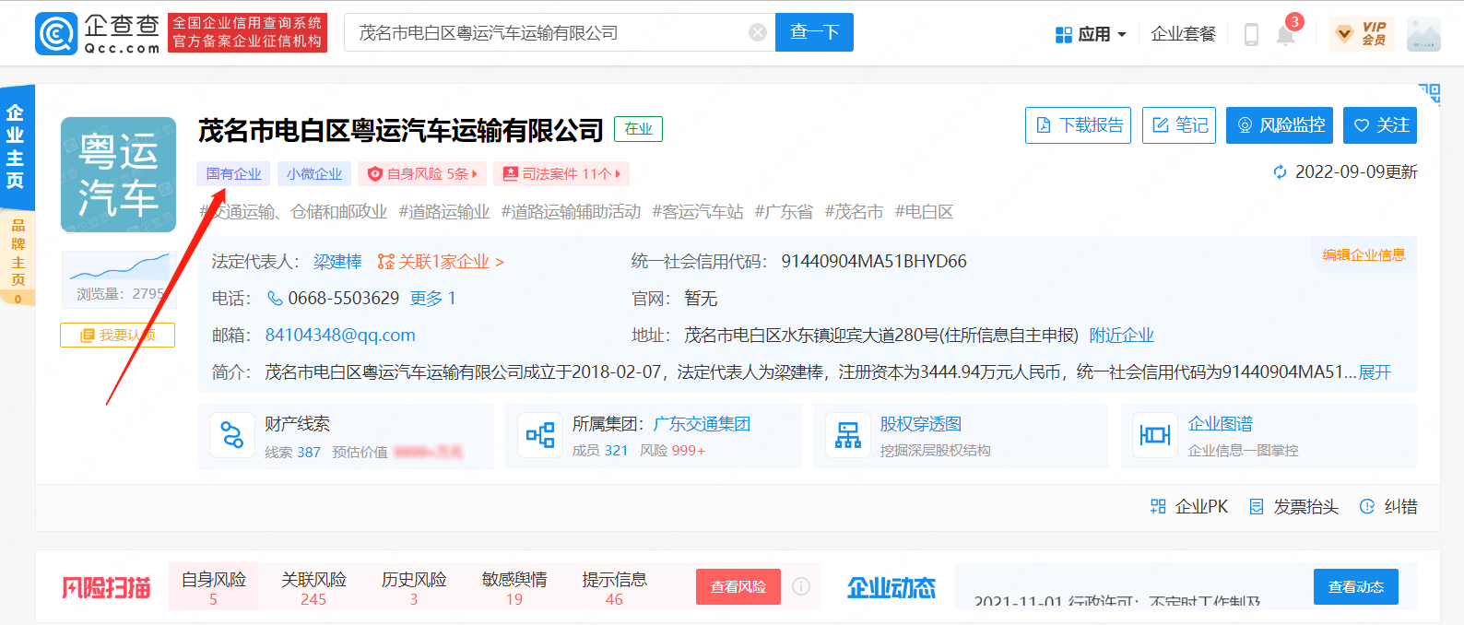Expand the company 简介 with 展开
Viewport: 1464px width, 625px height.
coord(1375,371)
